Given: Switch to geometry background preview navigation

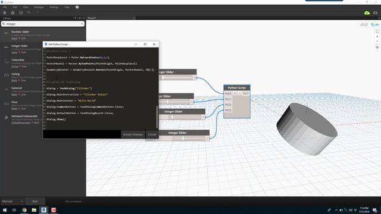Looking at the screenshot, I should point(364,25).
